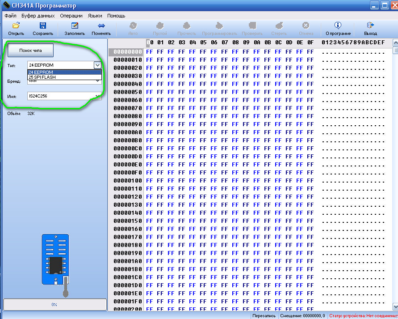Cancel operation with Отмена icon
This screenshot has height=319, width=398.
[306, 26]
